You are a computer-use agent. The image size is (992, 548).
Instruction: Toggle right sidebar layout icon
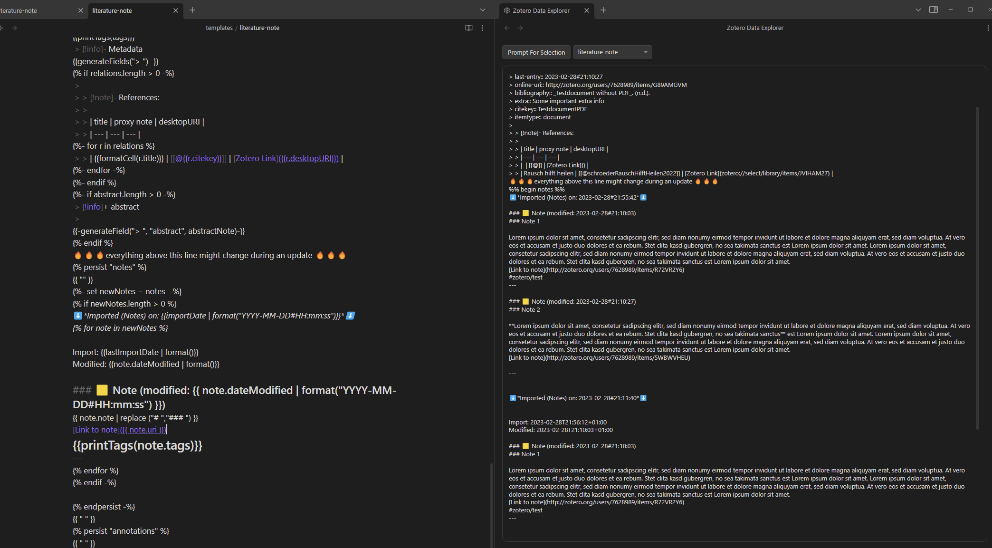933,10
